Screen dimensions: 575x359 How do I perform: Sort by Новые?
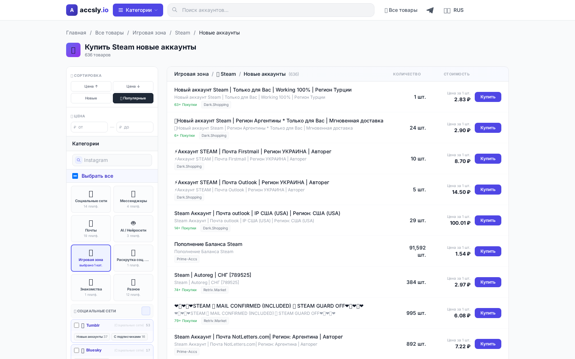[91, 98]
